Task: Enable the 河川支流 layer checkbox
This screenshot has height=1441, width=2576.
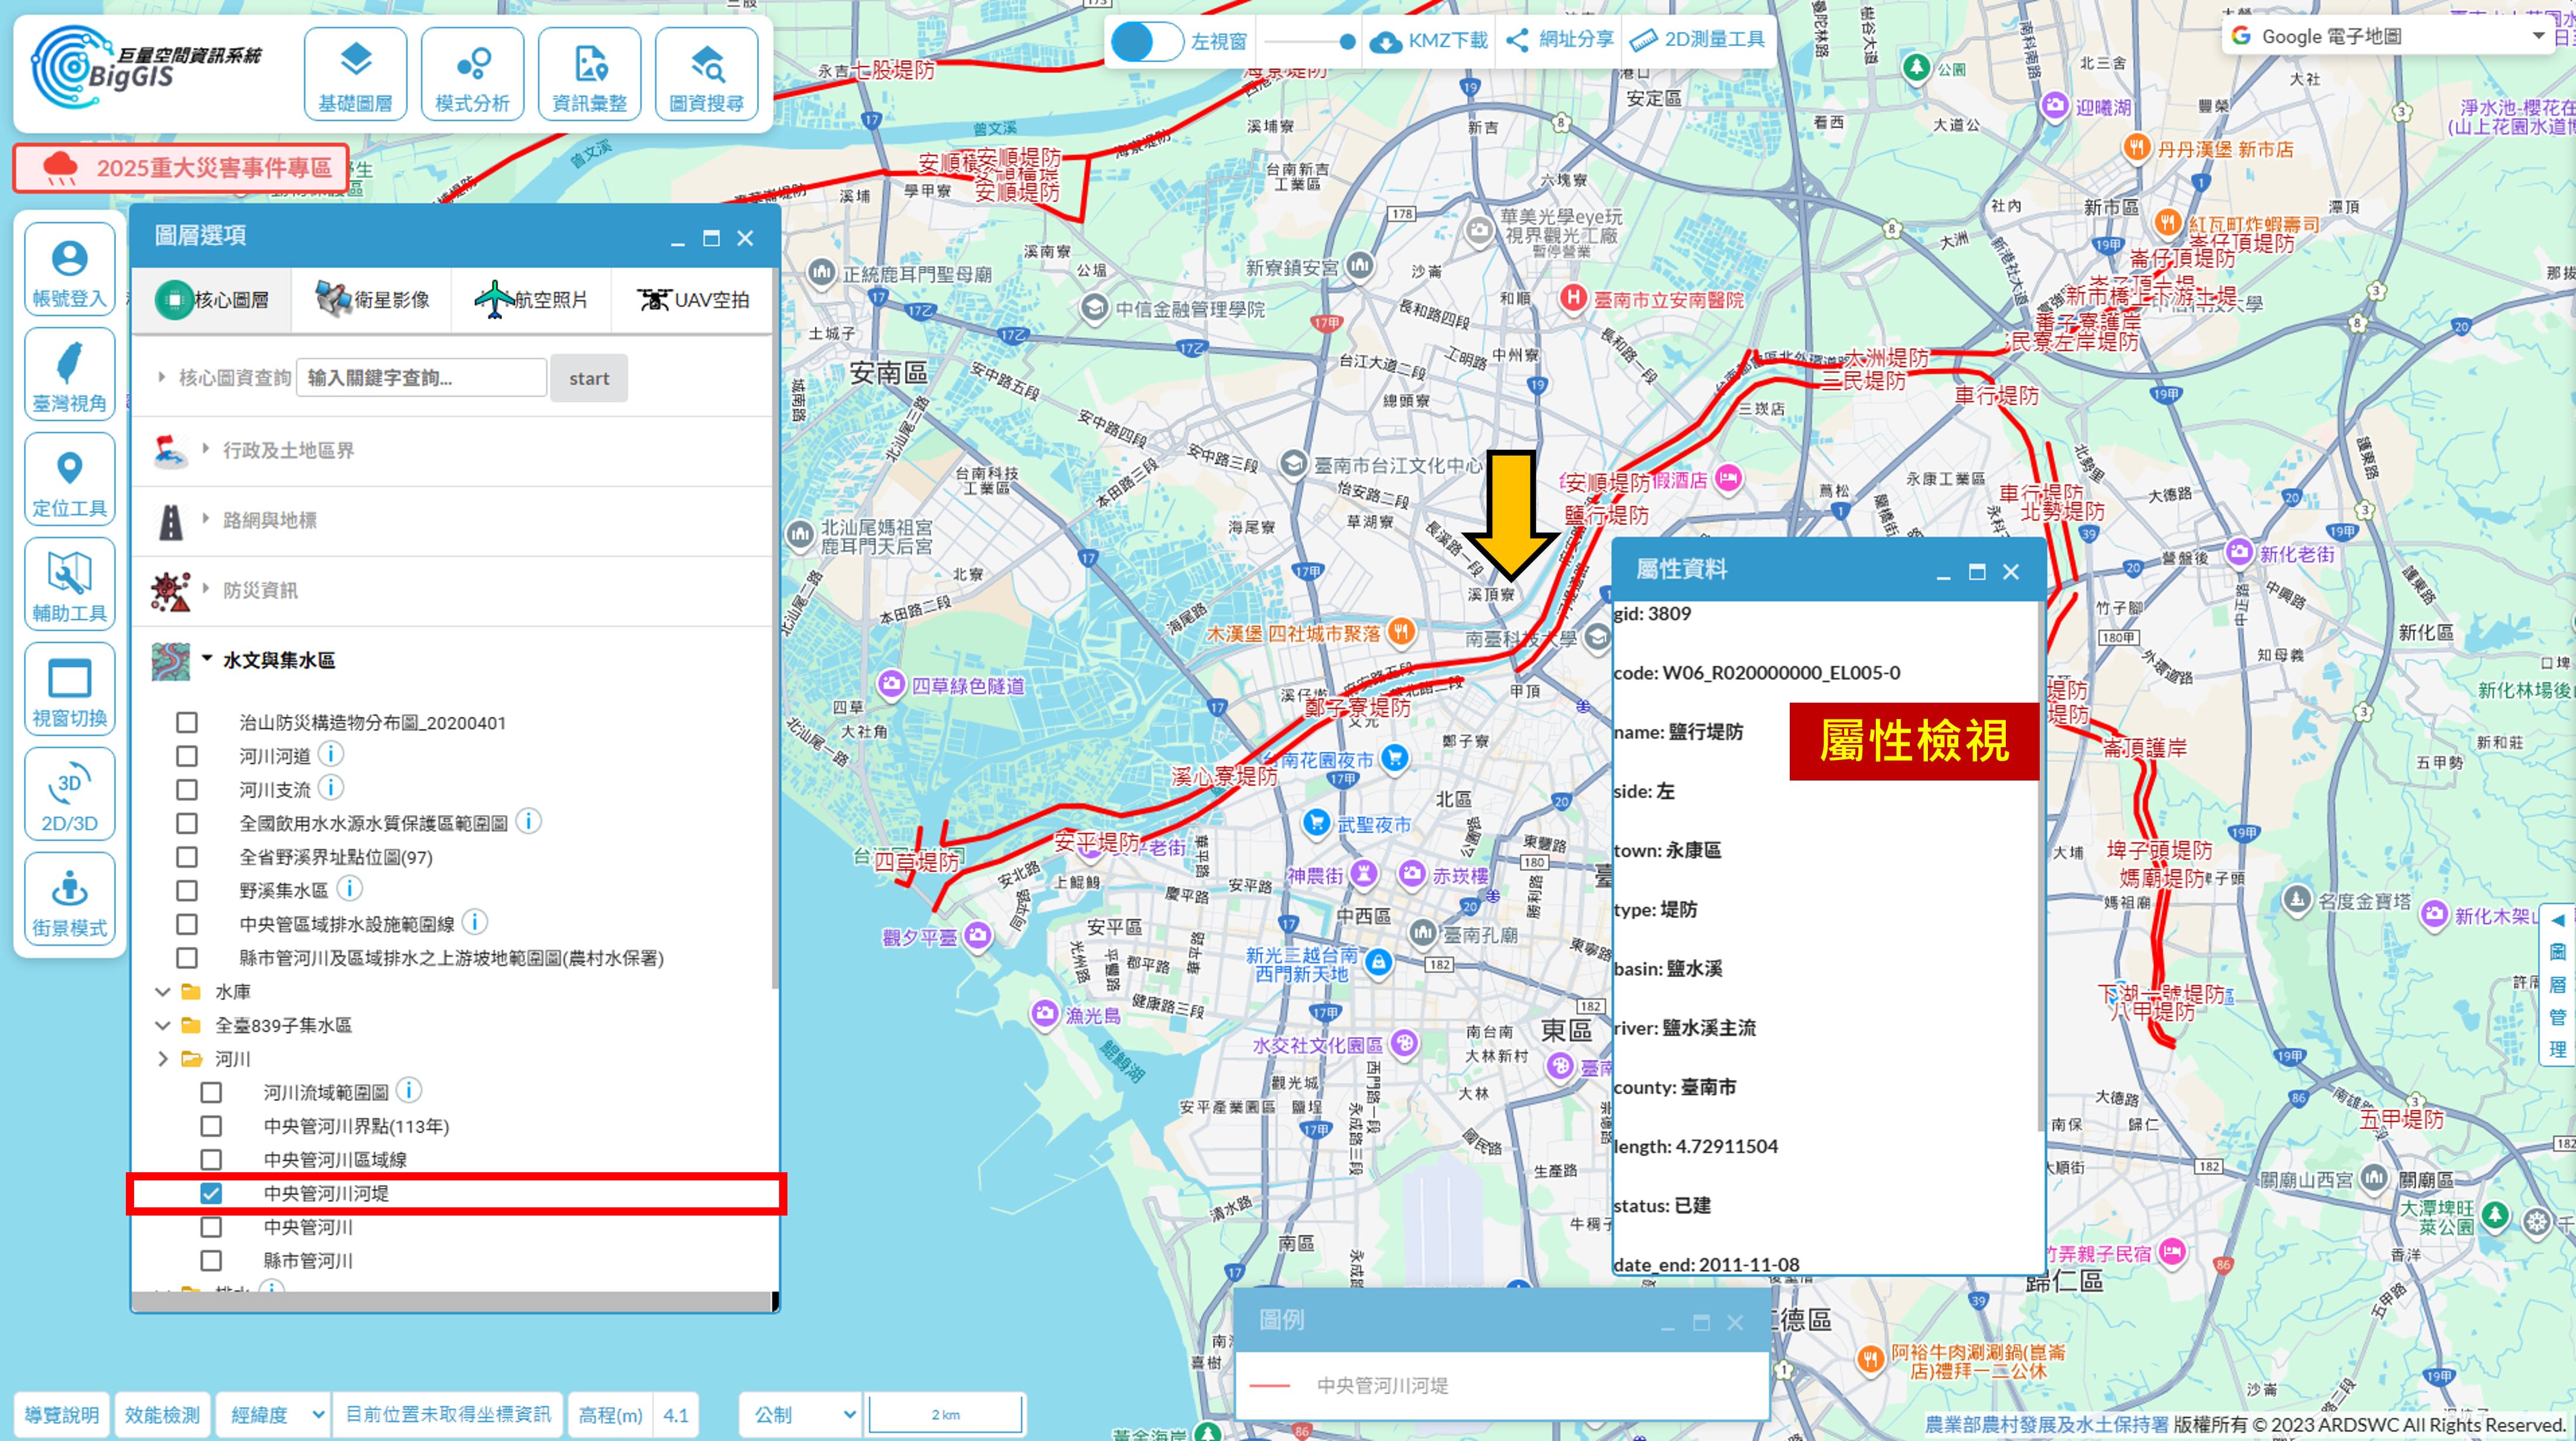Action: 187,790
